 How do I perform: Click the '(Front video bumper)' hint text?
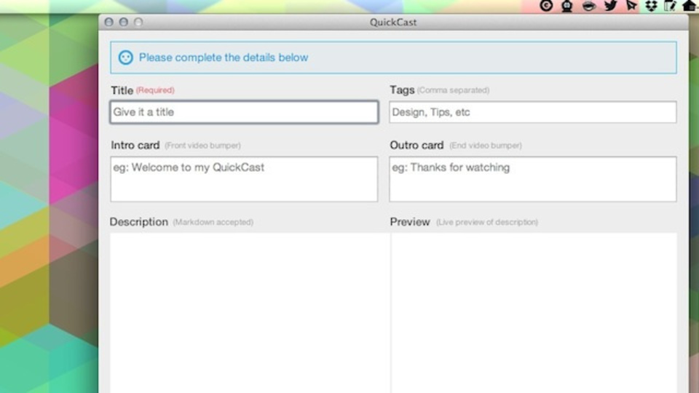(x=202, y=146)
